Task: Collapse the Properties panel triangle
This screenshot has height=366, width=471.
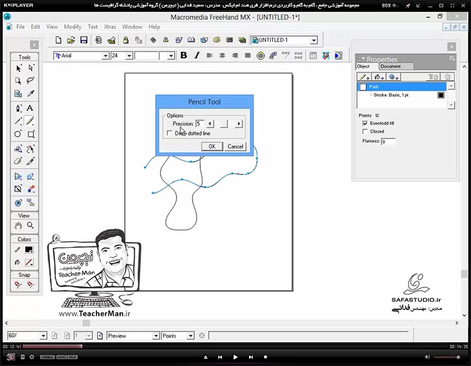Action: tap(363, 58)
